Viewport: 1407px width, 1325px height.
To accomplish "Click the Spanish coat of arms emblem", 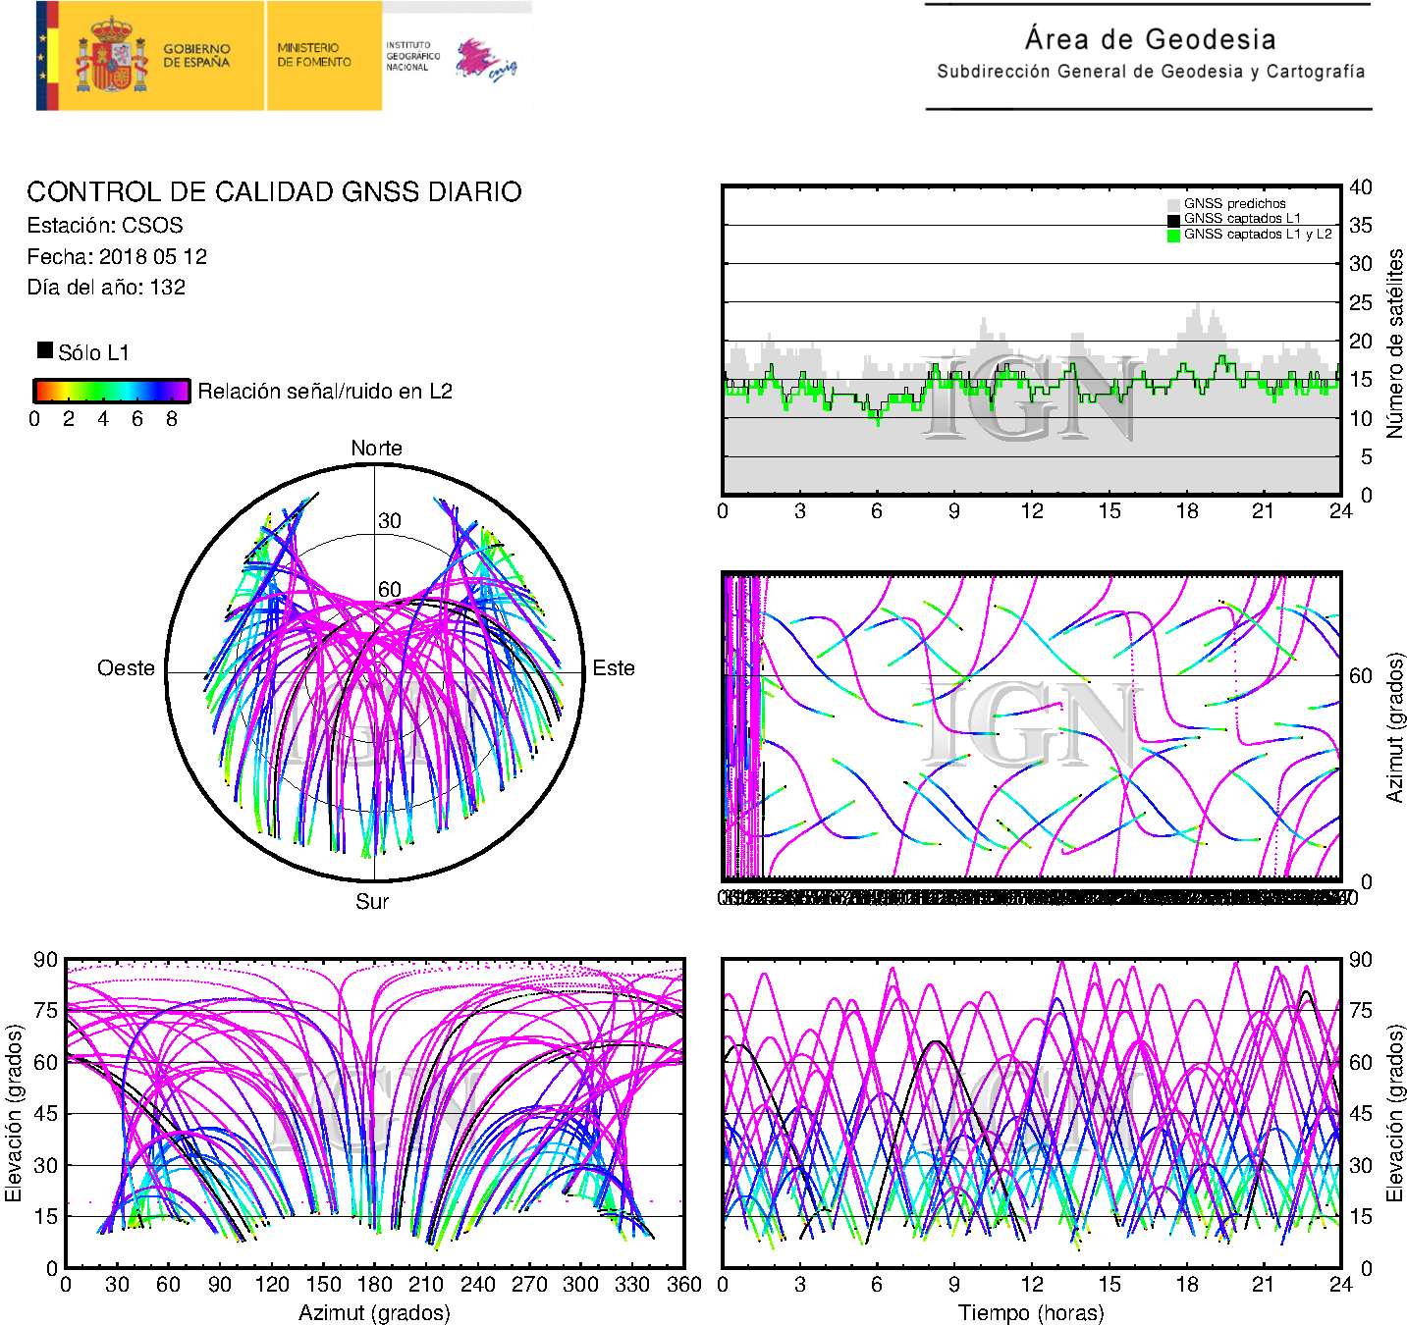I will point(111,56).
